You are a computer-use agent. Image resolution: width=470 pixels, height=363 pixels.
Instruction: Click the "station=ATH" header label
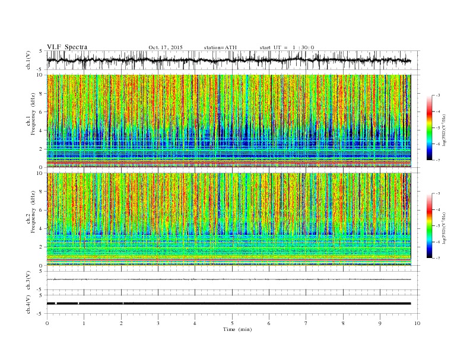[x=220, y=47]
